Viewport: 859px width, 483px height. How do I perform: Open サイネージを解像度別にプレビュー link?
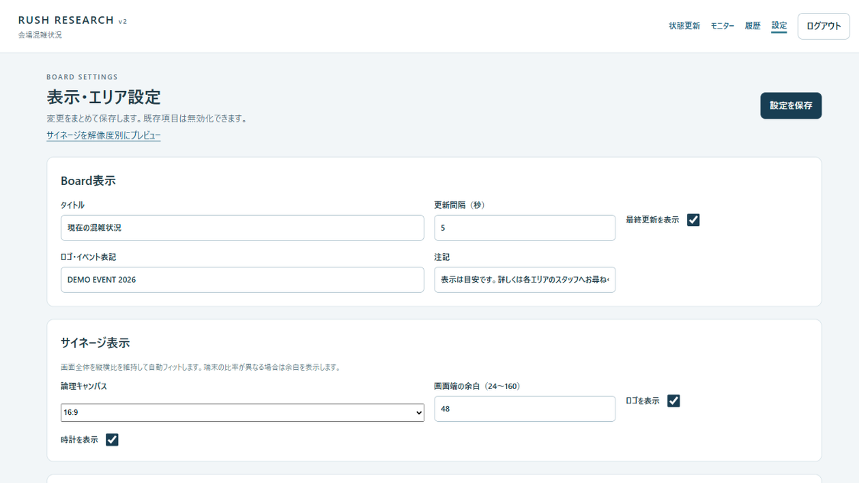(x=104, y=135)
